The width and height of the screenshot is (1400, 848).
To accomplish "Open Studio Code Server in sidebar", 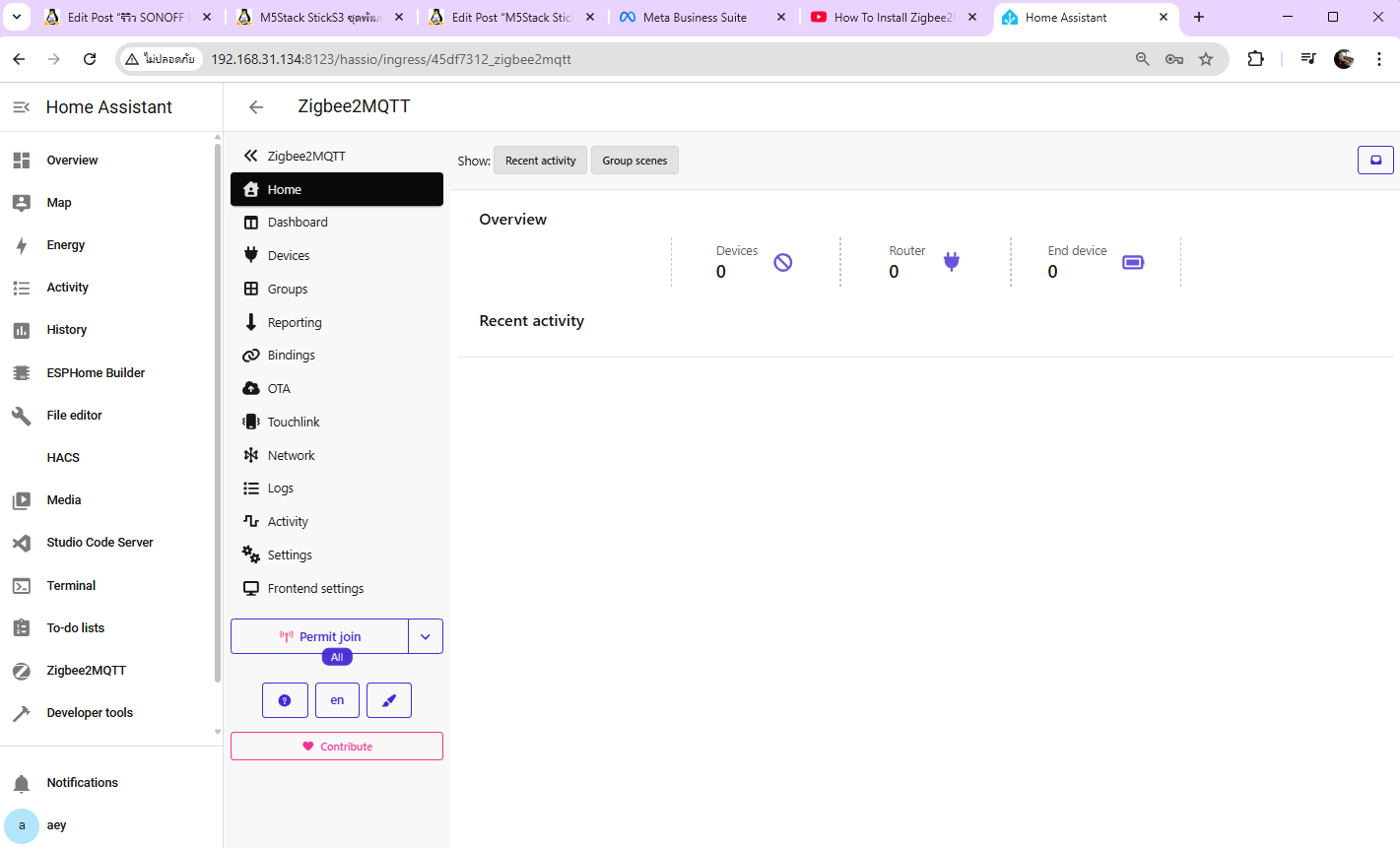I will click(100, 543).
